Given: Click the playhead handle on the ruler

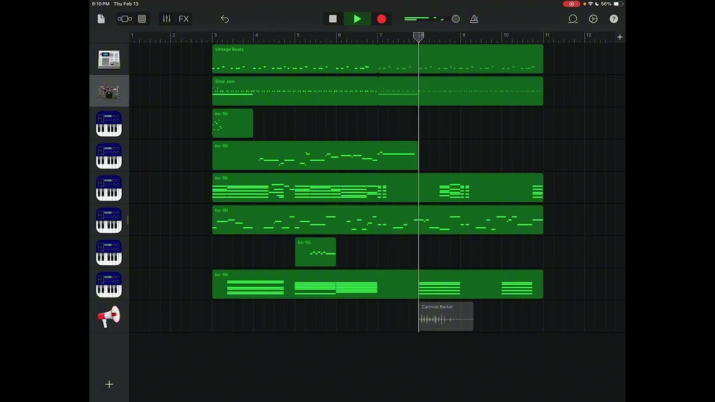Looking at the screenshot, I should pos(418,37).
